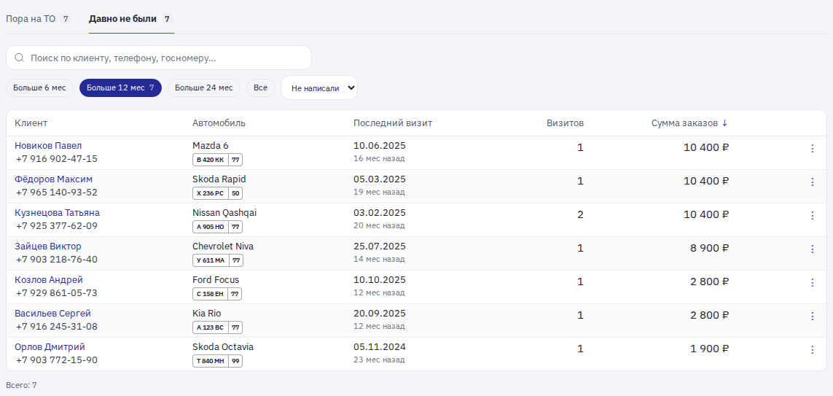Click phone number +7 916 902-47-15
833x396 pixels.
[57, 159]
